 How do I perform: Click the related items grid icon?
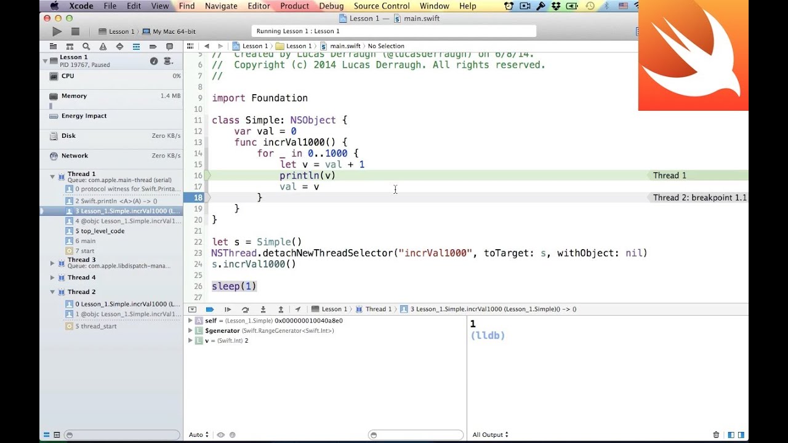point(190,46)
